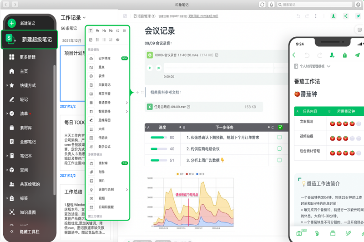Open the notification bell
The width and height of the screenshot is (364, 242).
(x=272, y=5)
